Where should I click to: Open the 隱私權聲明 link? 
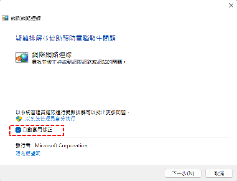coord(28,153)
